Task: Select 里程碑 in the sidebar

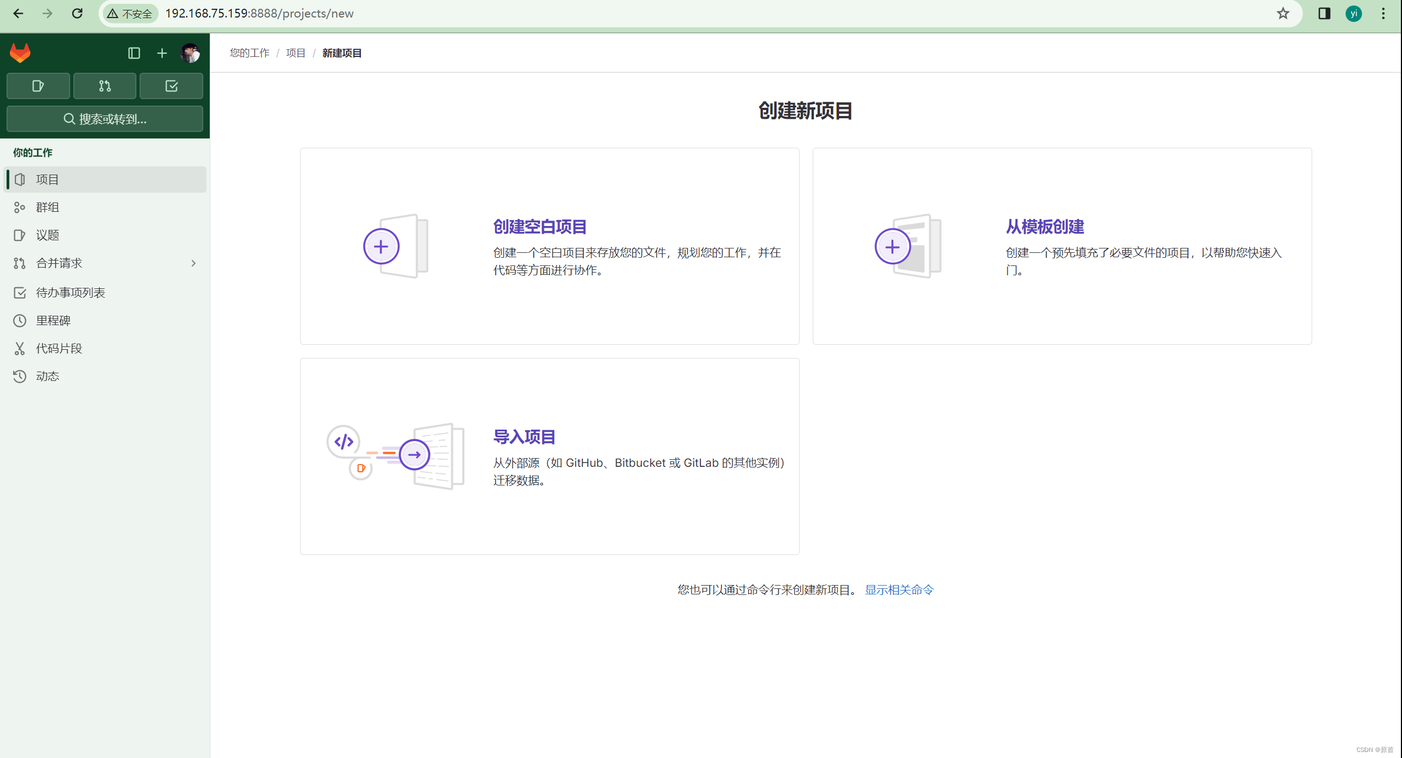Action: click(x=53, y=320)
